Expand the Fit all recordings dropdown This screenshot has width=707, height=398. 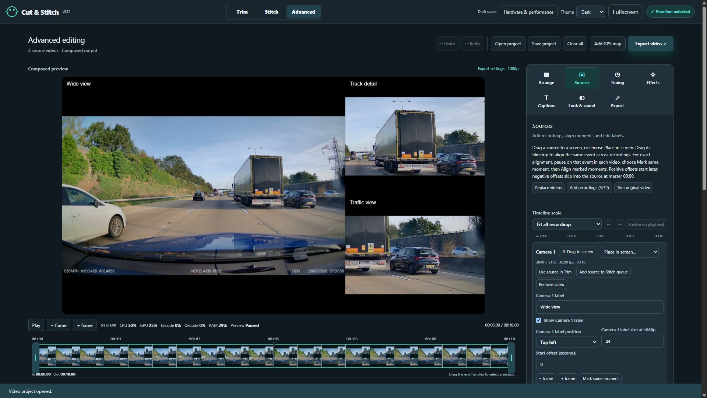pos(567,224)
